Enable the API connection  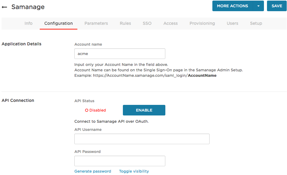click(144, 110)
